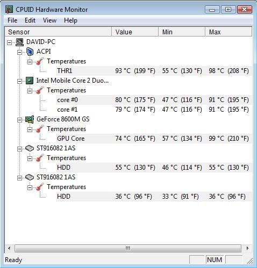Click thermometer icon under first ST916082 1AS drive
Screen dimensions: 257x268
point(40,158)
